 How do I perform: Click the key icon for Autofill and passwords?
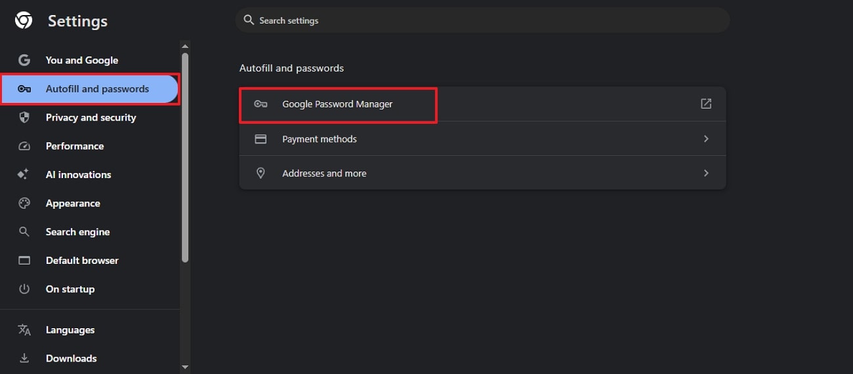(24, 89)
